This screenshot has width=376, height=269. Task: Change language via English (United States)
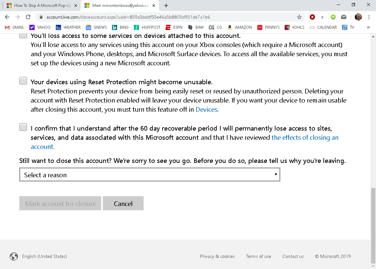pyautogui.click(x=44, y=256)
